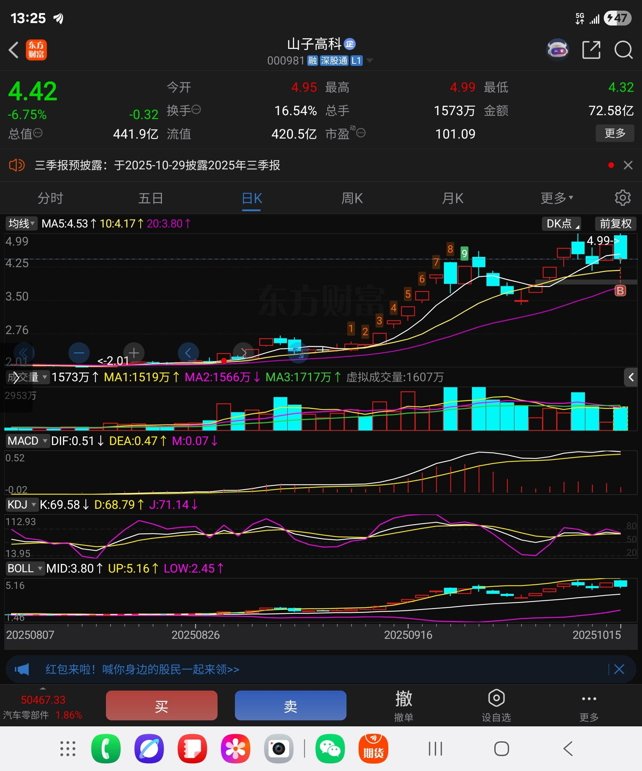Tap info icon next to 总值
Image resolution: width=642 pixels, height=771 pixels.
38,133
